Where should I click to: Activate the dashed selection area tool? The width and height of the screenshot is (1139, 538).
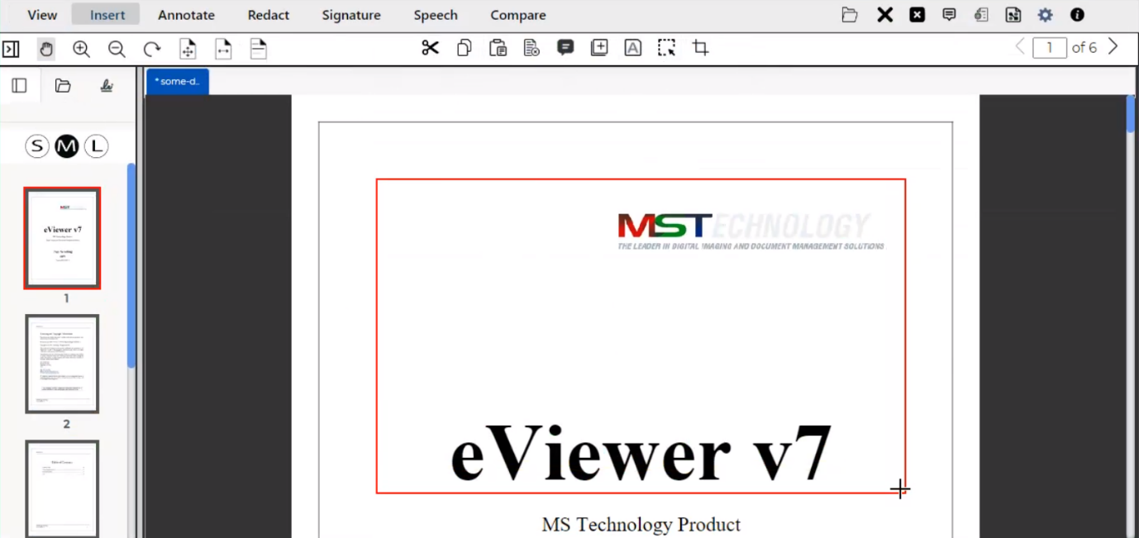tap(666, 48)
